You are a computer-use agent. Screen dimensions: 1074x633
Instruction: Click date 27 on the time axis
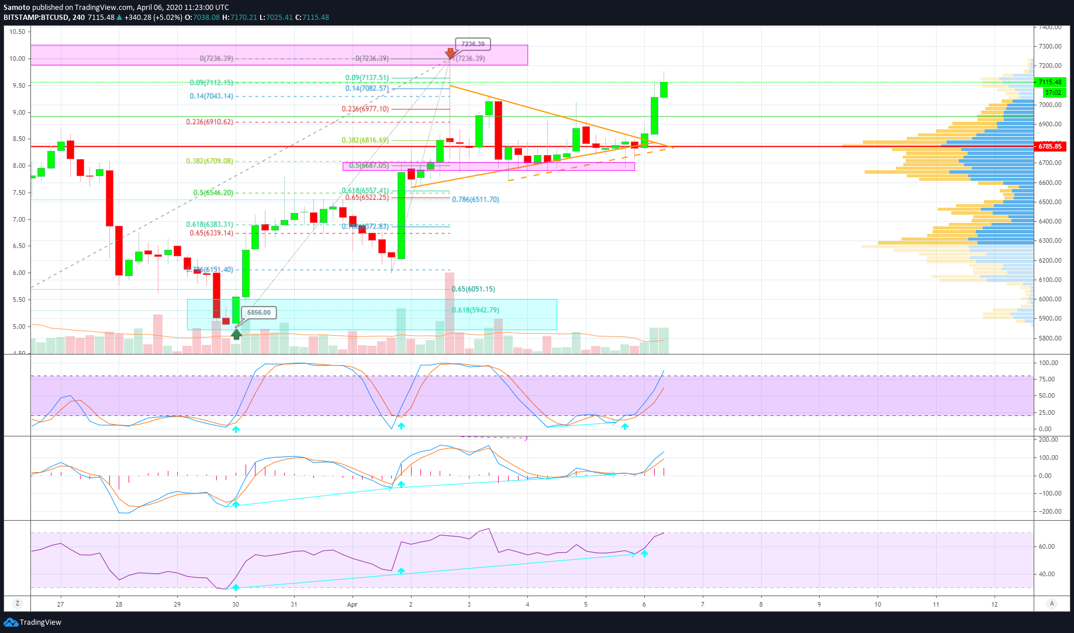(61, 604)
